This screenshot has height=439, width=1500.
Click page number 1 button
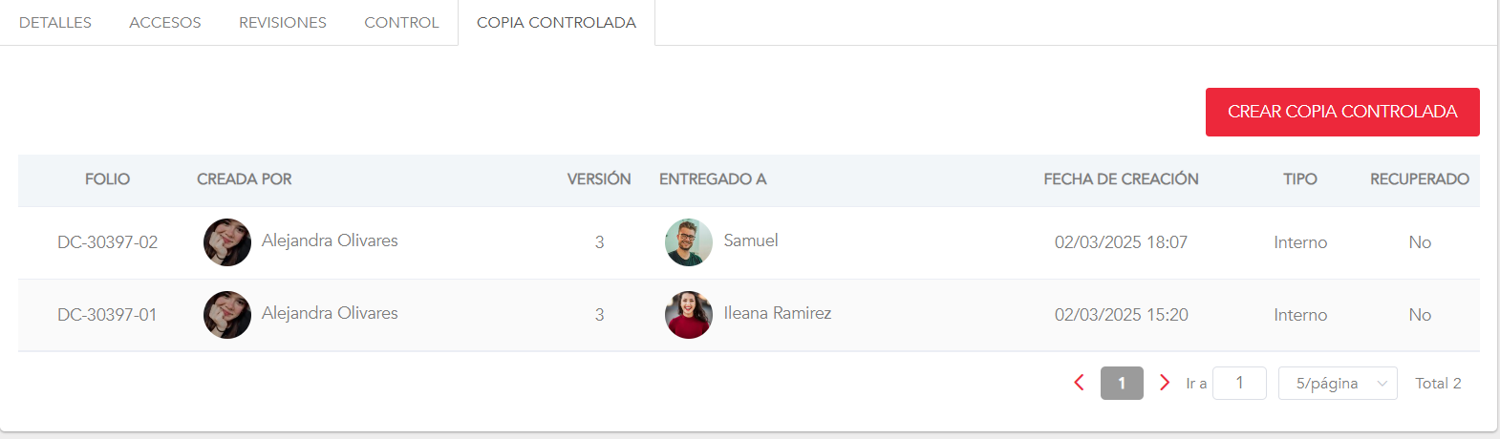tap(1122, 383)
